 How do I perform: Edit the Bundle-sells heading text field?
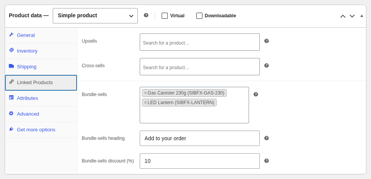point(199,138)
